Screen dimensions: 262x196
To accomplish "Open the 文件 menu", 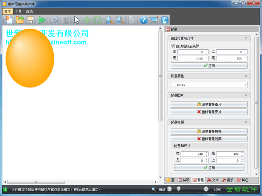I will [7, 11].
